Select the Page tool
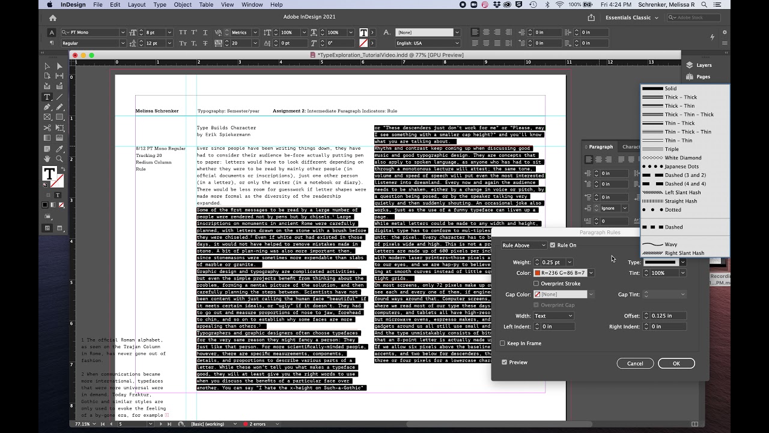The image size is (769, 433). (47, 76)
